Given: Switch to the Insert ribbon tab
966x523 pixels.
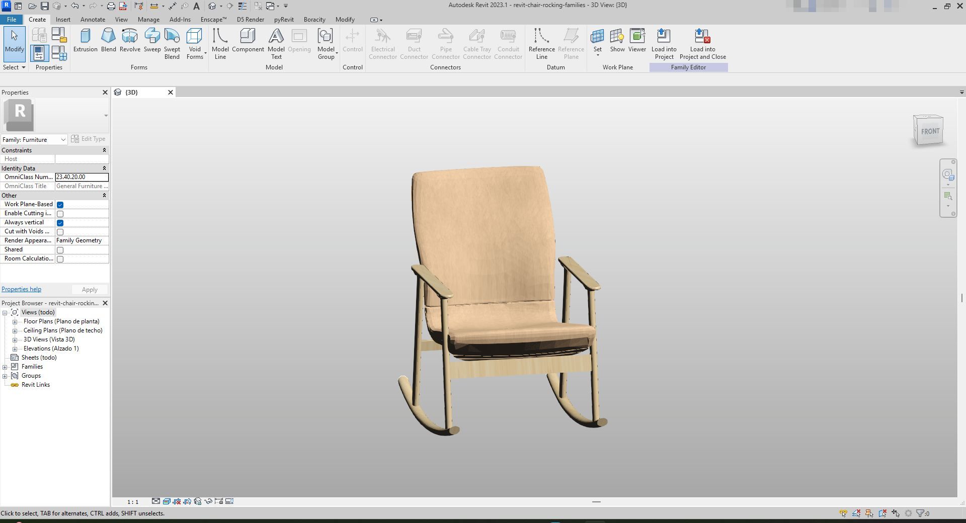Looking at the screenshot, I should click(x=63, y=20).
